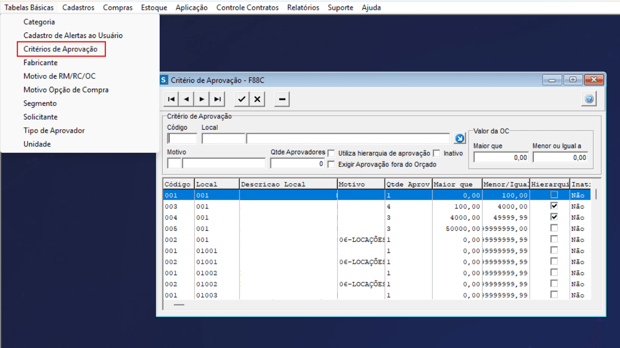This screenshot has height=348, width=620.
Task: Click the Descricao Local column header
Action: pyautogui.click(x=288, y=184)
